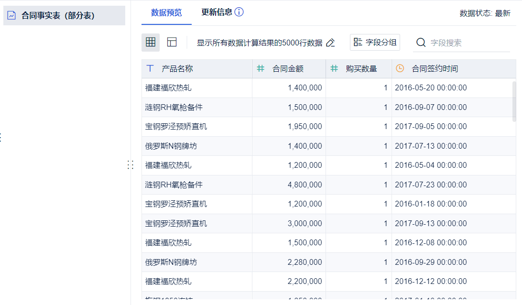This screenshot has height=305, width=522.
Task: Click 俄罗斯N钢牌坊 in the 2,280,000 row
Action: pyautogui.click(x=171, y=262)
